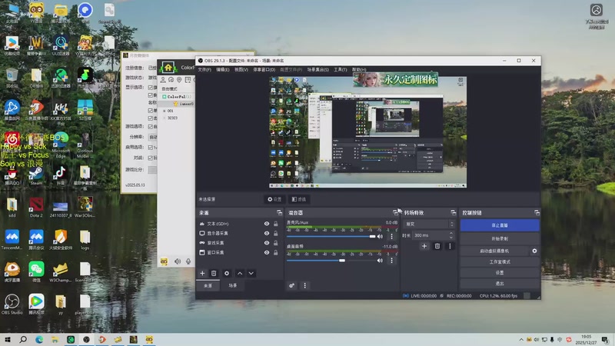The image size is (615, 346).
Task: Toggle lock for 窗口采集 source
Action: [x=276, y=253]
